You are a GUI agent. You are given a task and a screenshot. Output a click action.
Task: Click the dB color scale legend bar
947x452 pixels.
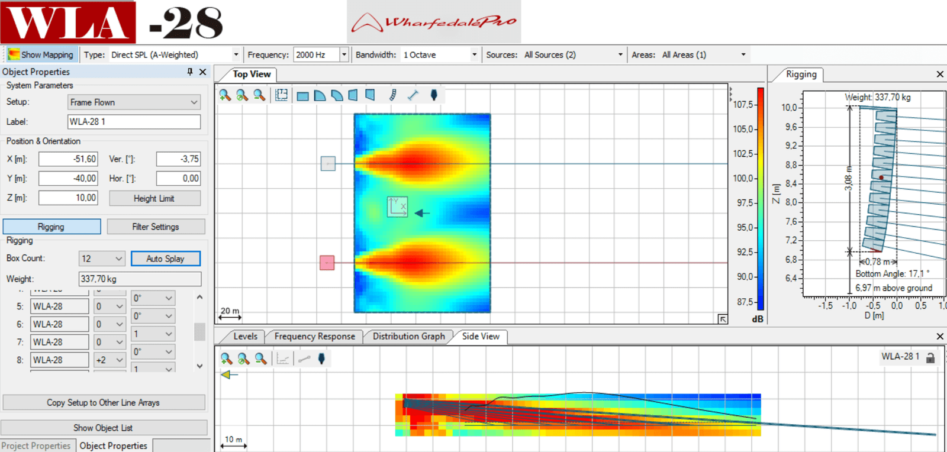click(x=761, y=199)
